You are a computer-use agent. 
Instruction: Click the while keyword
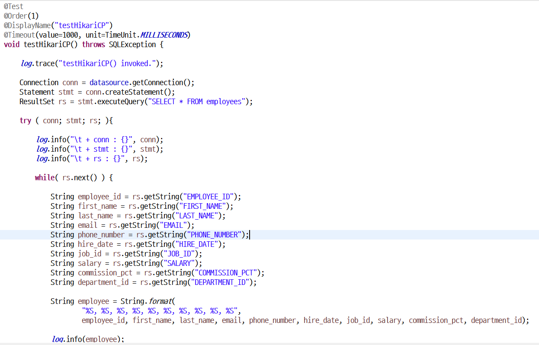(x=45, y=178)
